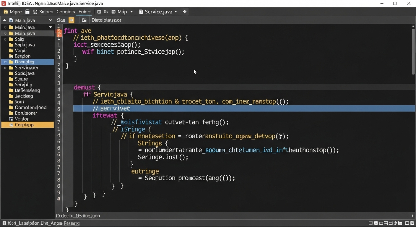Click the IntelliJ IDEA logo in title bar
This screenshot has height=227, width=416.
tap(4, 4)
